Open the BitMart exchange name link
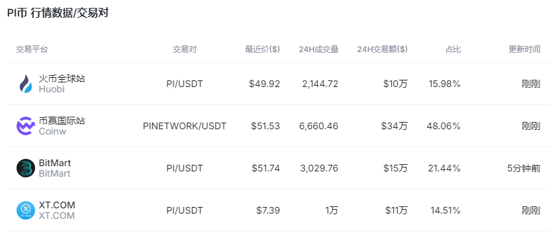Viewport: 556px width, 238px height. click(54, 163)
